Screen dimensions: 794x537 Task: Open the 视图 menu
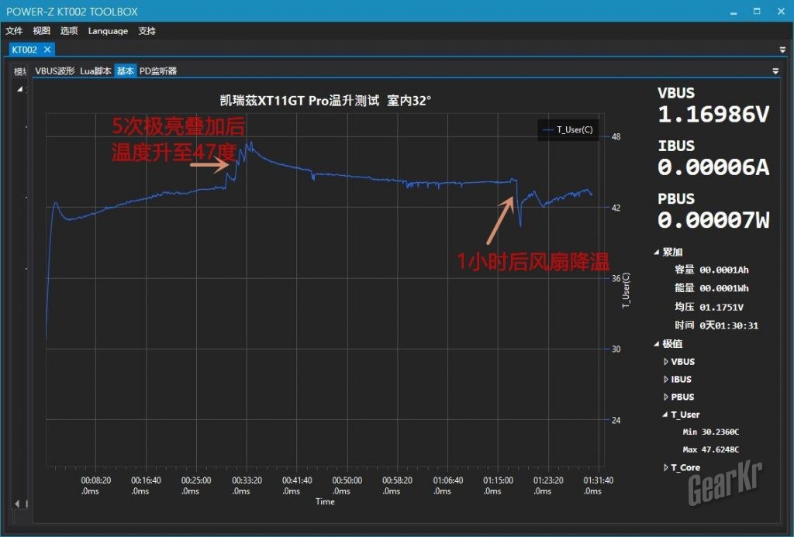pyautogui.click(x=42, y=31)
